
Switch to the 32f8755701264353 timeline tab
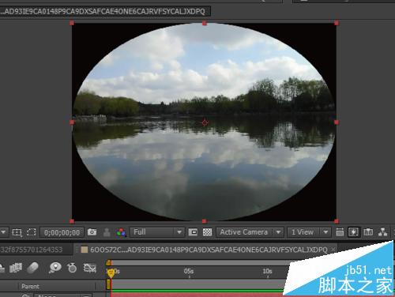coord(36,250)
